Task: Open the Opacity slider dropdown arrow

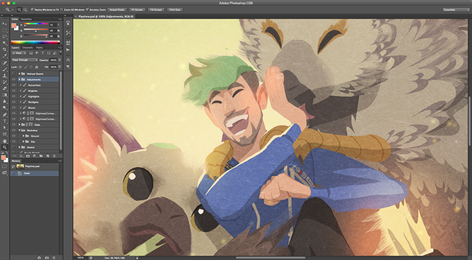Action: tap(60, 60)
